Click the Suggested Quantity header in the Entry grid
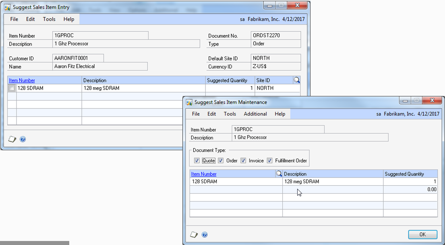 [230, 80]
